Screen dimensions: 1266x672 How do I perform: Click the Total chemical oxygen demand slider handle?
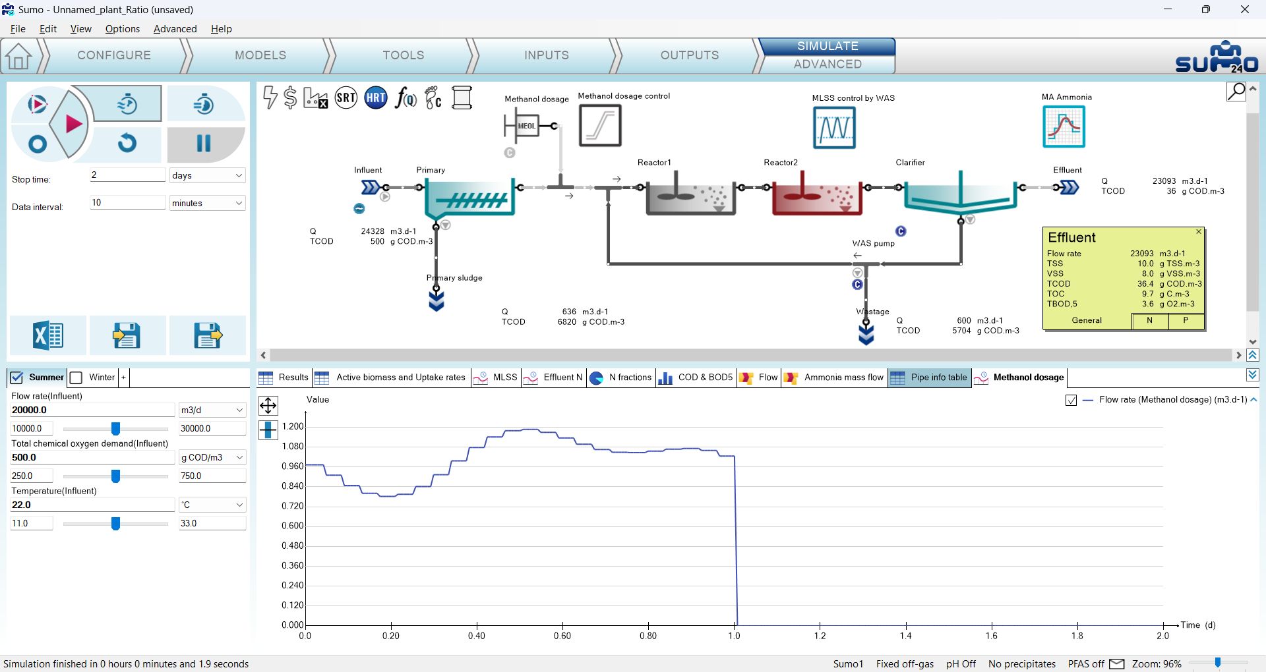click(x=115, y=476)
